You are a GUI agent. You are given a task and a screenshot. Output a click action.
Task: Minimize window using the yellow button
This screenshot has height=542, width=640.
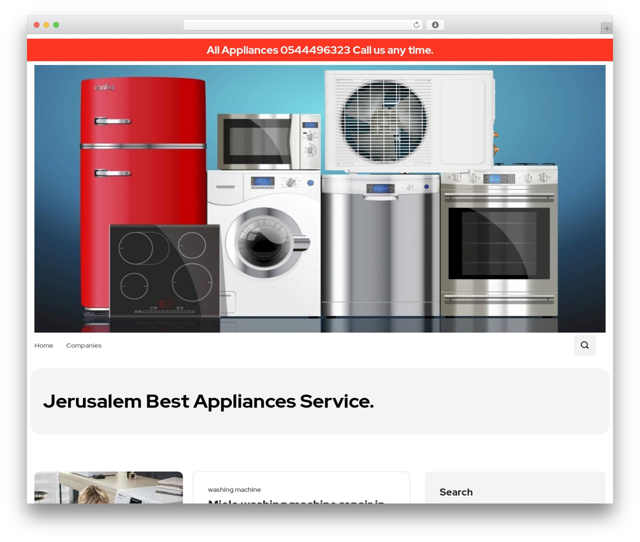[x=46, y=25]
